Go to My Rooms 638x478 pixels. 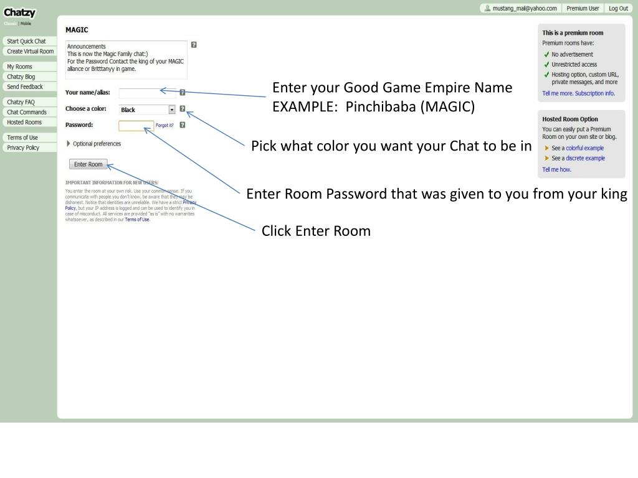(29, 66)
